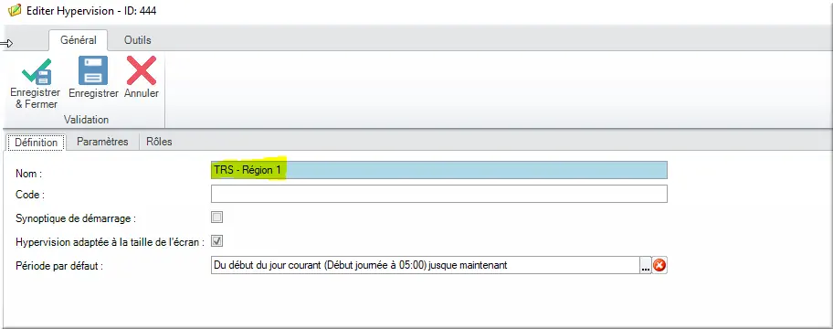Enable the Synoptique de démarrage checkbox
Viewport: 833px width, 329px height.
click(216, 217)
